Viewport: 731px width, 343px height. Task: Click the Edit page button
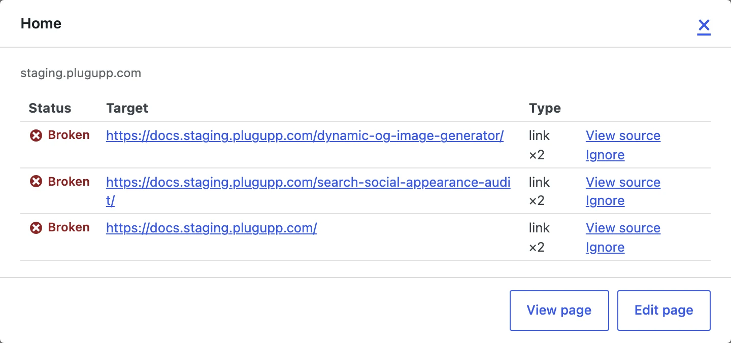click(663, 311)
